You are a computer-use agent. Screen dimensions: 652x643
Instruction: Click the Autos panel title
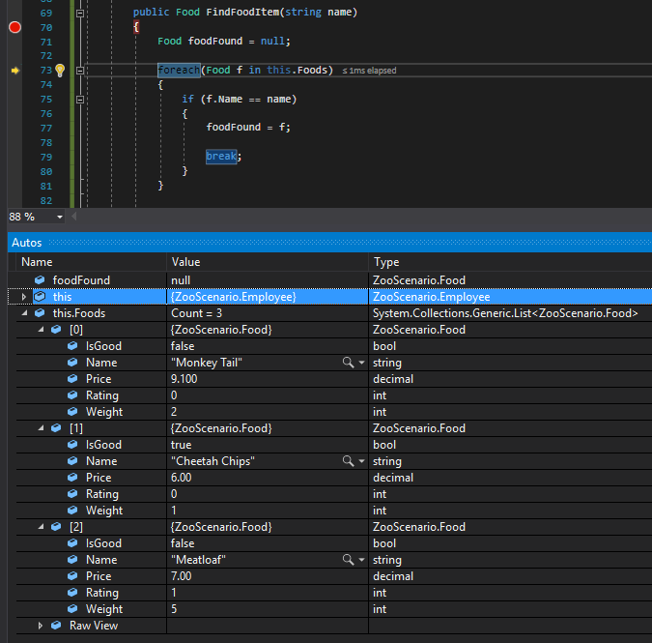pyautogui.click(x=26, y=243)
